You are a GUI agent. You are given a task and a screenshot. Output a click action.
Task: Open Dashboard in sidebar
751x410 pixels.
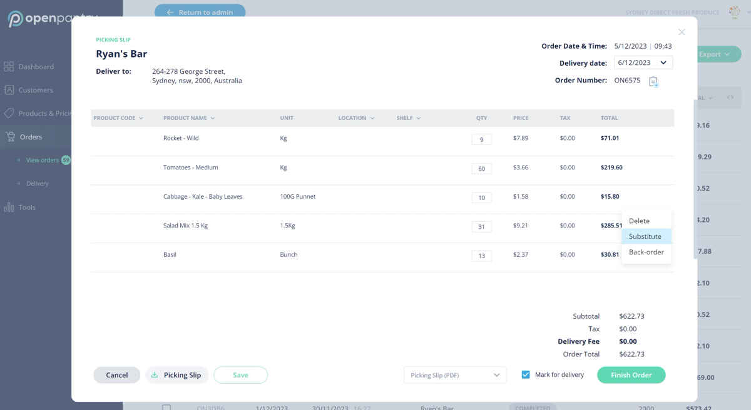point(36,66)
